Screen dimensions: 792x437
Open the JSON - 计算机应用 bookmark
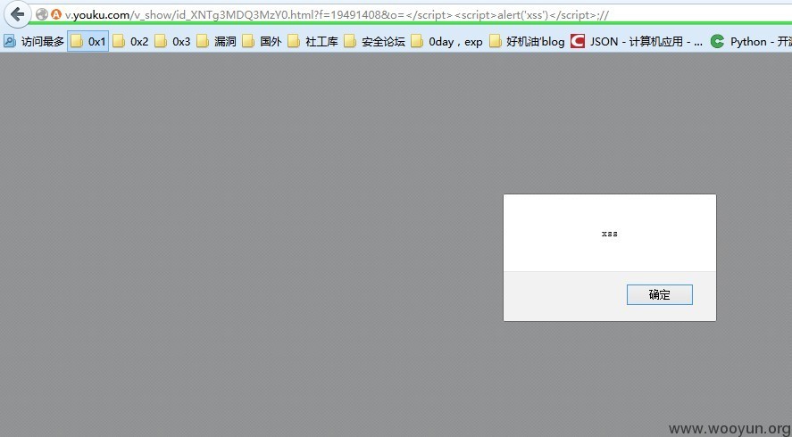(637, 41)
